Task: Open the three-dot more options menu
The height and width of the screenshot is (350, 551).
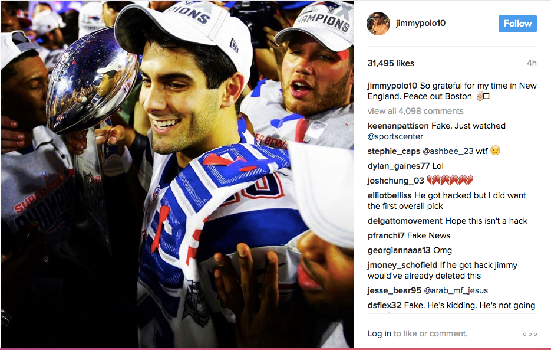Action: coord(530,334)
